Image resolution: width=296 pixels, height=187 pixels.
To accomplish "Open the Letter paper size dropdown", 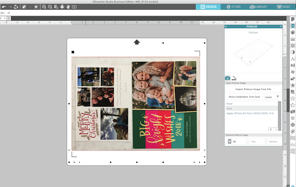I will [272, 97].
